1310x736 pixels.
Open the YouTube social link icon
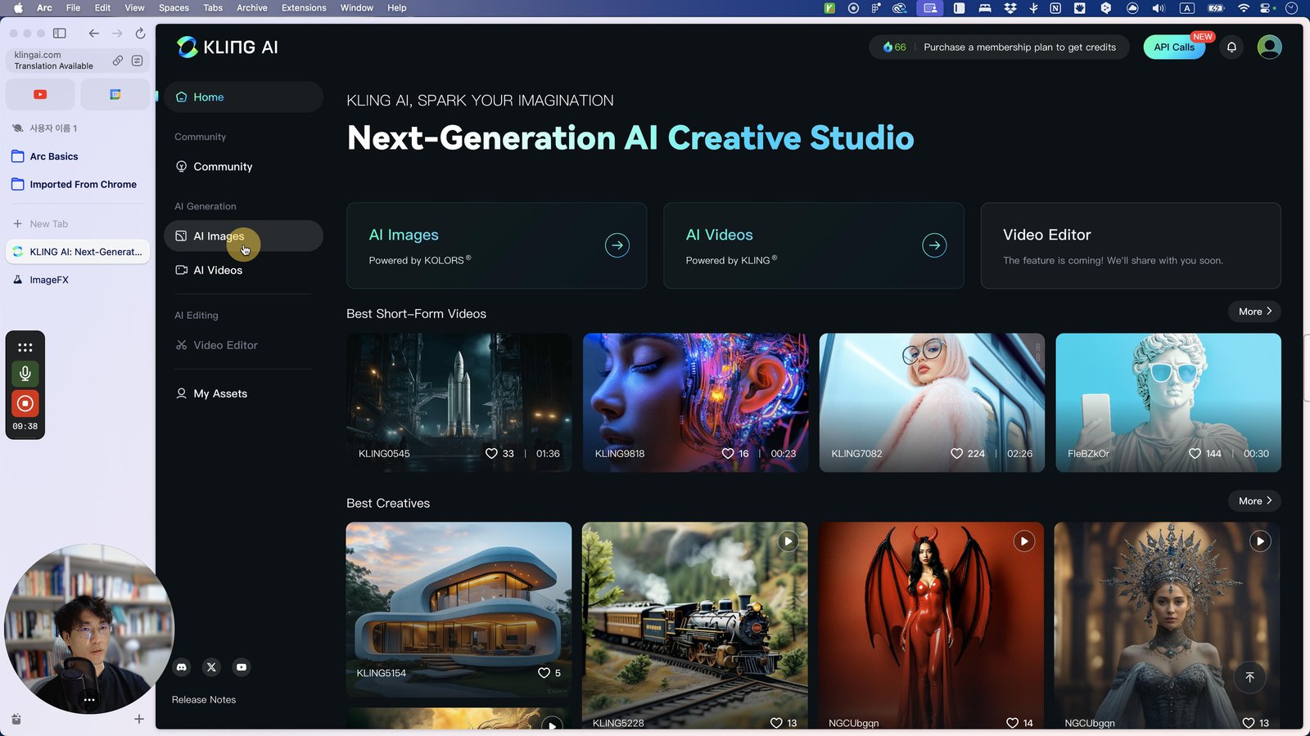[242, 667]
